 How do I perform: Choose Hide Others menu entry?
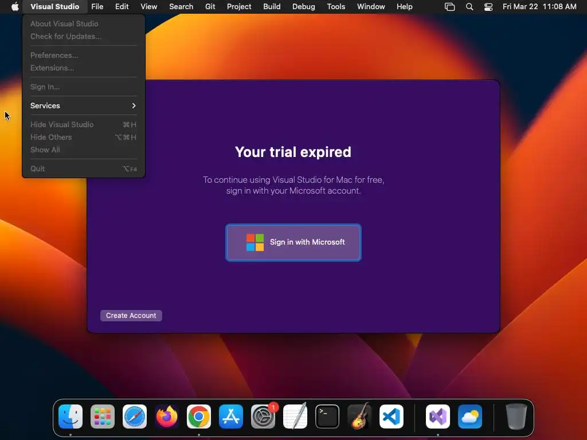[x=83, y=137]
